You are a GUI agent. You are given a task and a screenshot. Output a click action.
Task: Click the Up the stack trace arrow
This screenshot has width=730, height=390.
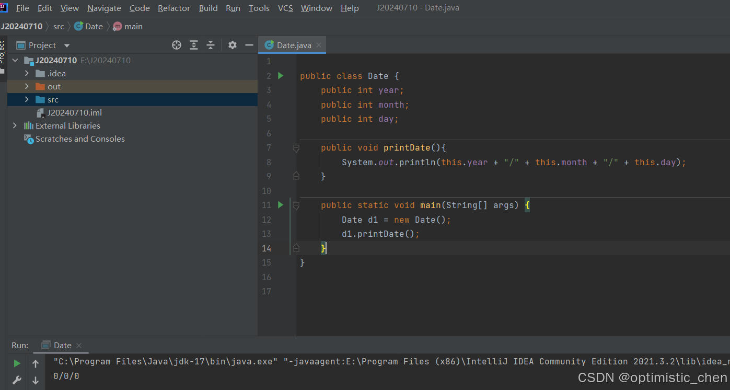click(36, 363)
